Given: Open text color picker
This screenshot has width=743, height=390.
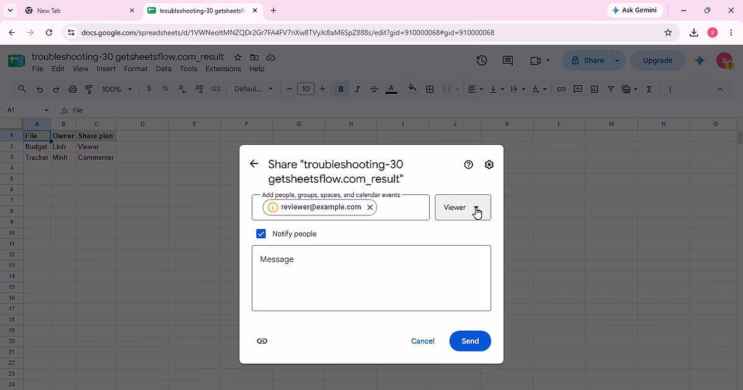Looking at the screenshot, I should click(391, 89).
